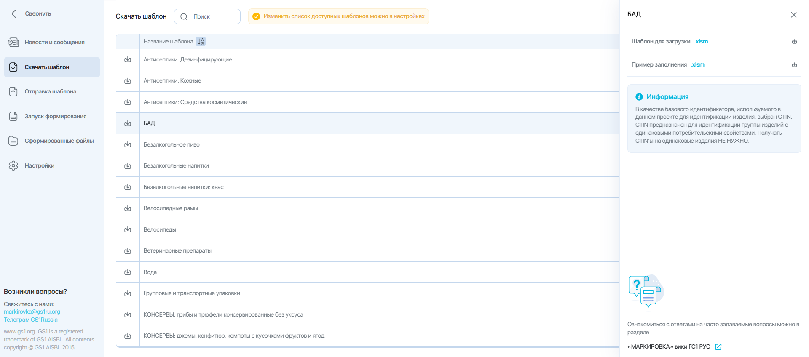Open Настройки in the sidebar
This screenshot has width=809, height=357.
pyautogui.click(x=52, y=166)
